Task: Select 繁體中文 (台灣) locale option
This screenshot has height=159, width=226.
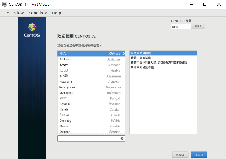Action: 141,58
